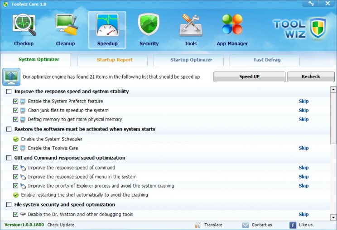Screen dimensions: 337x230
Task: Uncheck Defrag memory to get more physical memory
Action: point(15,119)
